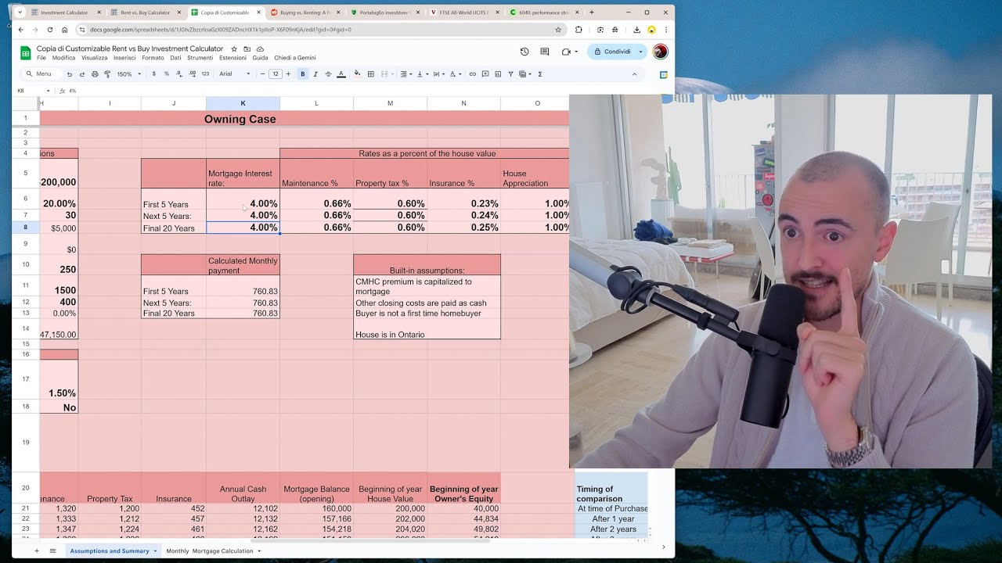
Task: Open comments panel icon near Condividi
Action: 545,52
